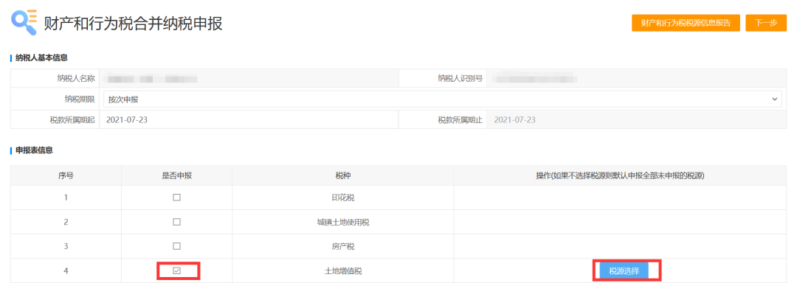The image size is (797, 283).
Task: Click 税款所属期止 date field
Action: click(x=637, y=120)
